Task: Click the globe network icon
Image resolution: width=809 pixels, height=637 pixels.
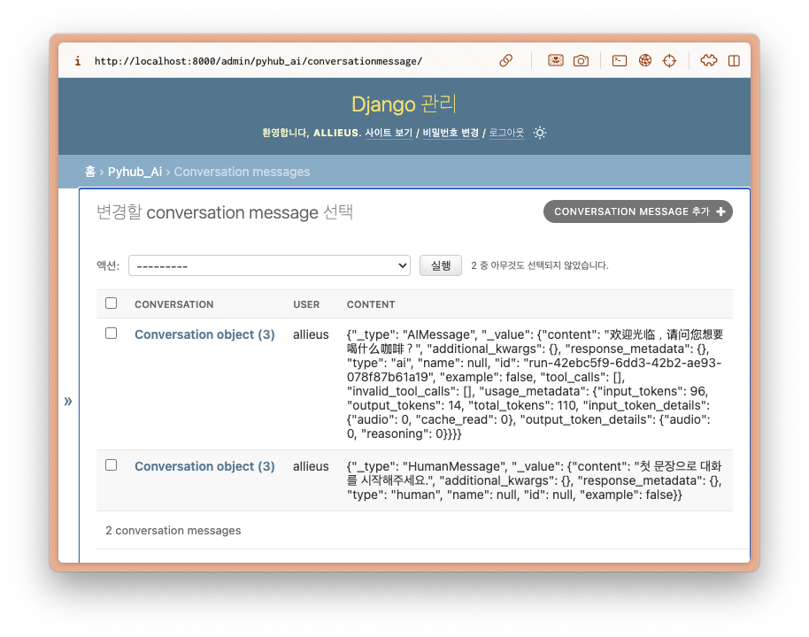Action: click(645, 61)
